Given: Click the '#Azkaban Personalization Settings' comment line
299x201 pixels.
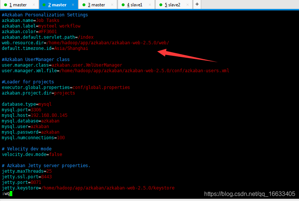Looking at the screenshot, I should point(45,15).
